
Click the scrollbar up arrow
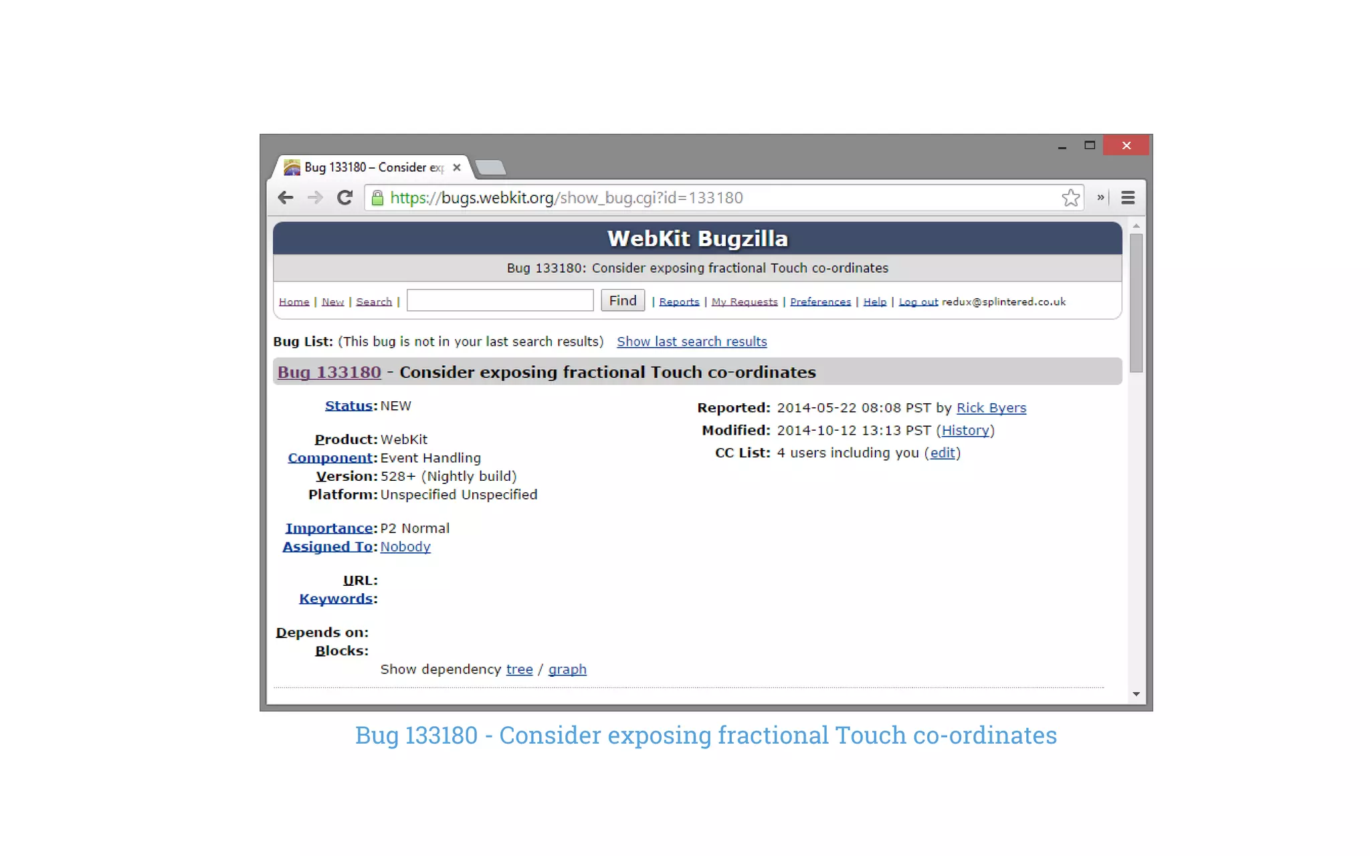click(1136, 226)
